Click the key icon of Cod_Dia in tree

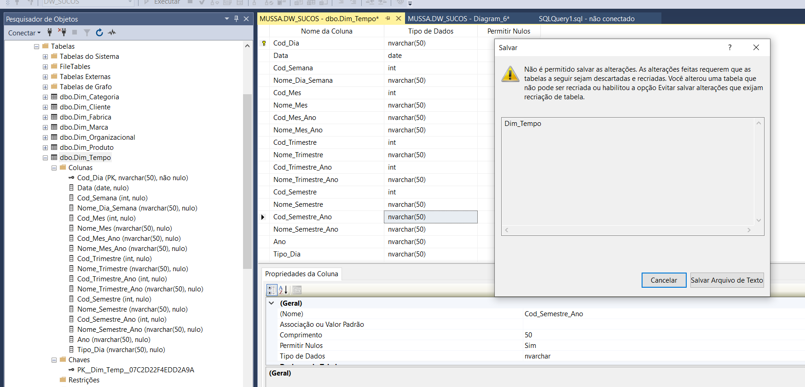71,177
